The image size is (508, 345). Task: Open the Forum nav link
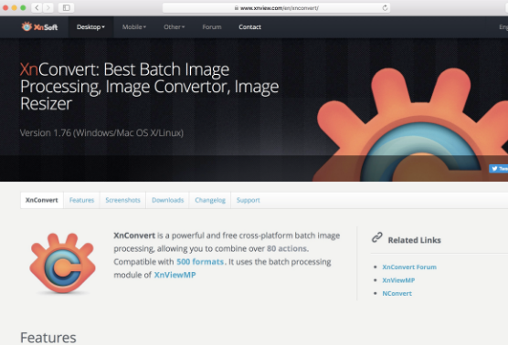[212, 26]
